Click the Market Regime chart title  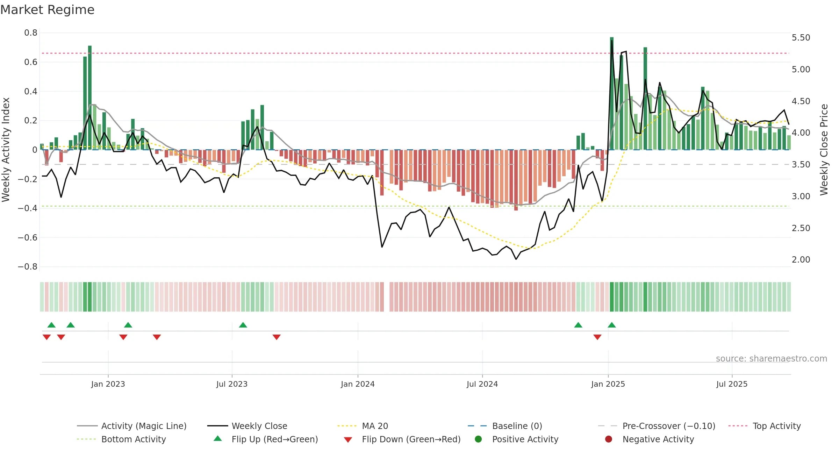tap(47, 10)
